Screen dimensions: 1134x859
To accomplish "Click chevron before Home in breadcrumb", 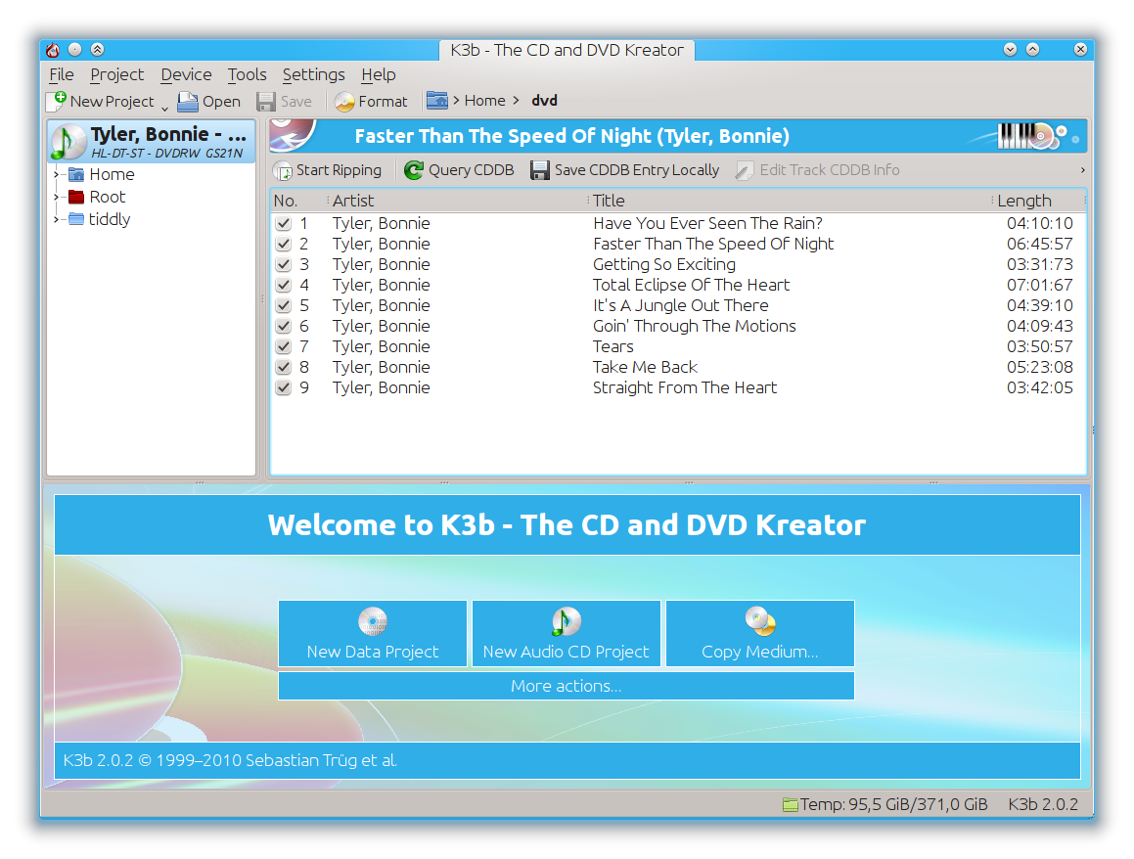I will tap(456, 101).
